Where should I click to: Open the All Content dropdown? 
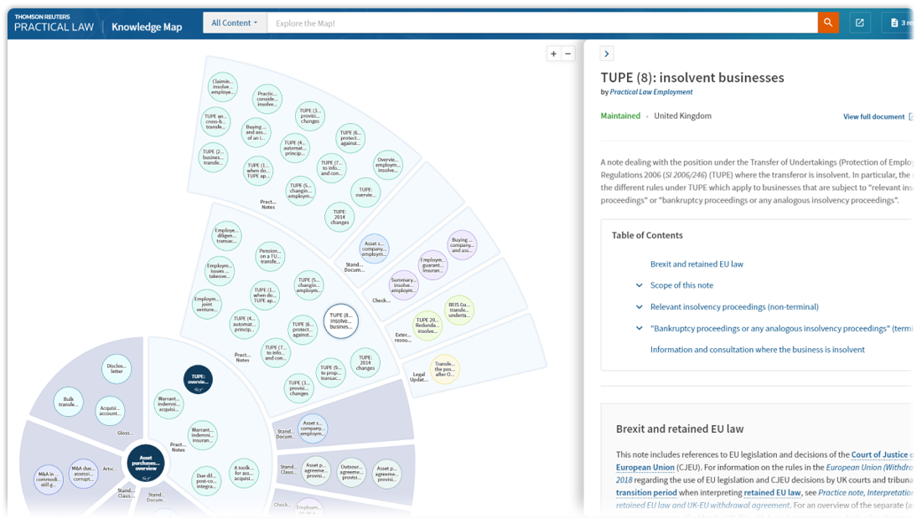tap(235, 23)
